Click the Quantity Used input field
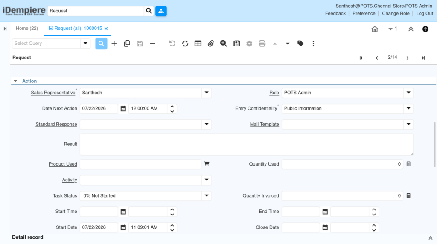This screenshot has height=244, width=437. [342, 164]
